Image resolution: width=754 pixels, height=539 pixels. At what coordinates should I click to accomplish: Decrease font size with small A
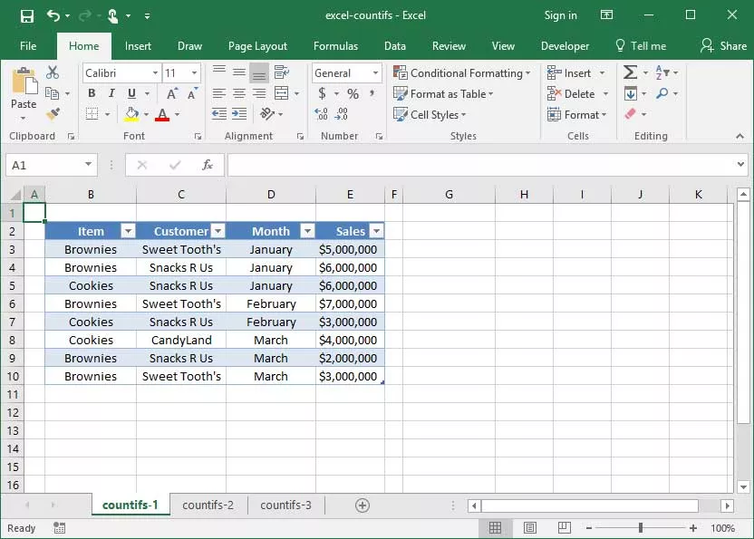click(192, 94)
